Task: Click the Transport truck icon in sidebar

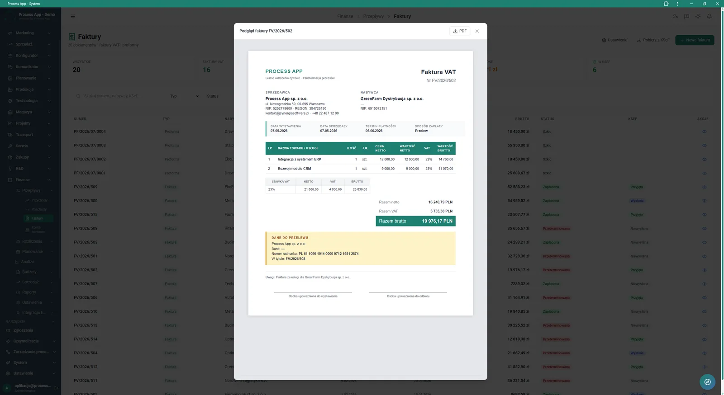Action: pyautogui.click(x=10, y=135)
